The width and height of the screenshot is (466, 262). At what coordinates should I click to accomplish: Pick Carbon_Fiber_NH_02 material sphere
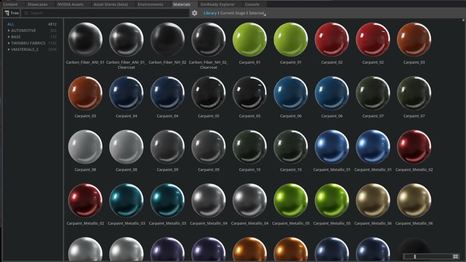(x=167, y=39)
